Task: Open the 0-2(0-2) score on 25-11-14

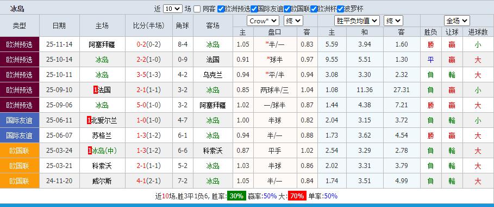Action: click(x=149, y=44)
